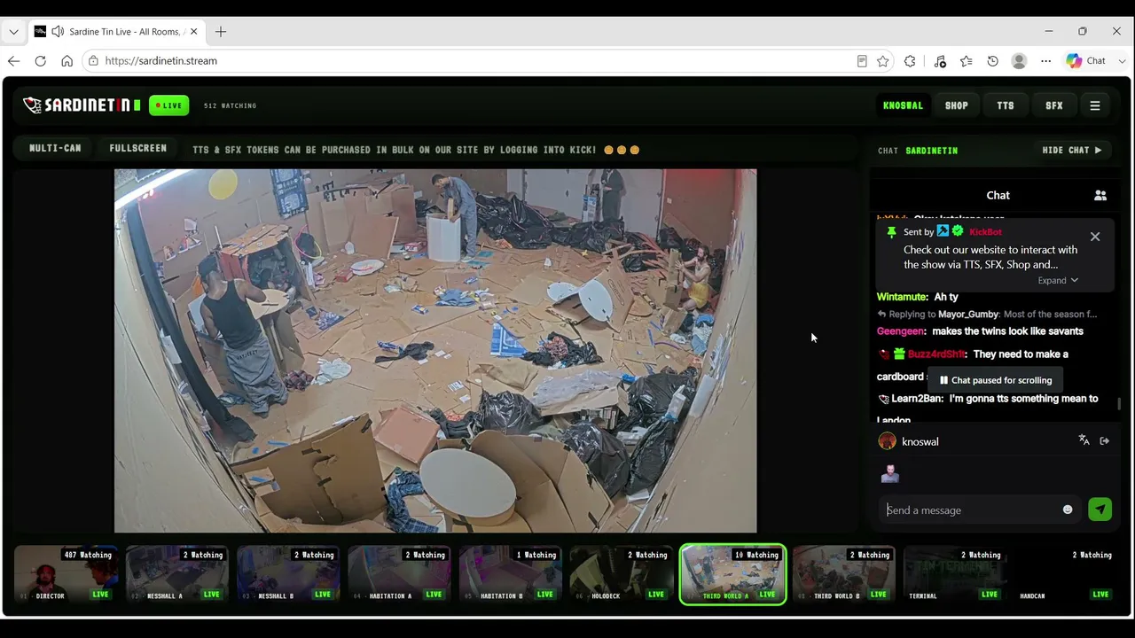This screenshot has height=638, width=1135.
Task: Toggle Multi-Cam view
Action: pos(55,149)
